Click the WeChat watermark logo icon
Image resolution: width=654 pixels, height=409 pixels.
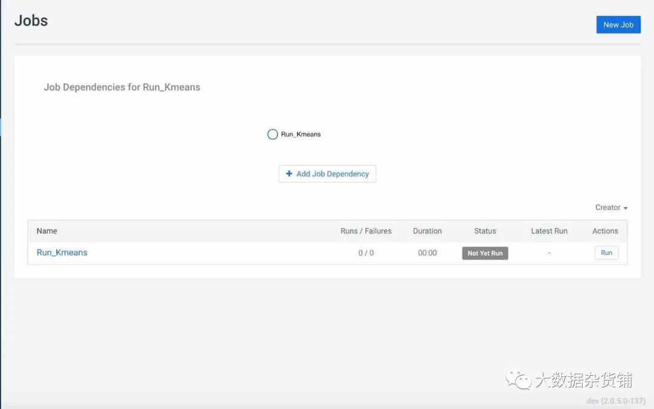point(518,380)
